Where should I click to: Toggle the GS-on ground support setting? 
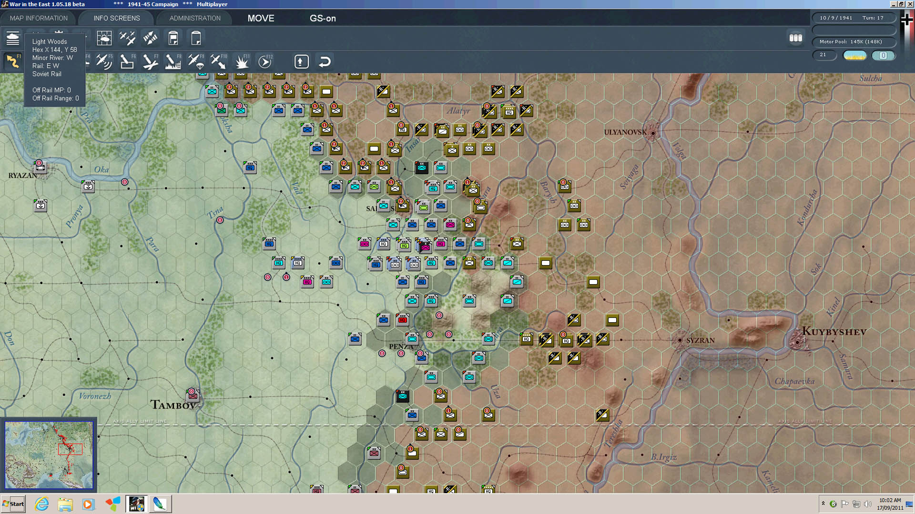coord(323,19)
